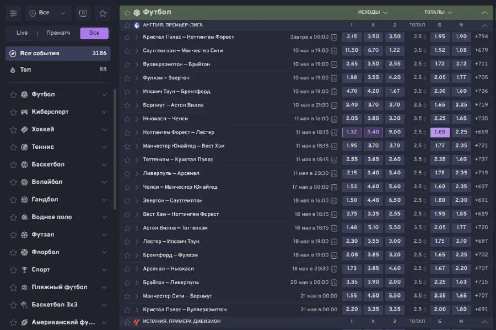
Task: Click the sidebar sports list scrollbar
Action: click(115, 149)
